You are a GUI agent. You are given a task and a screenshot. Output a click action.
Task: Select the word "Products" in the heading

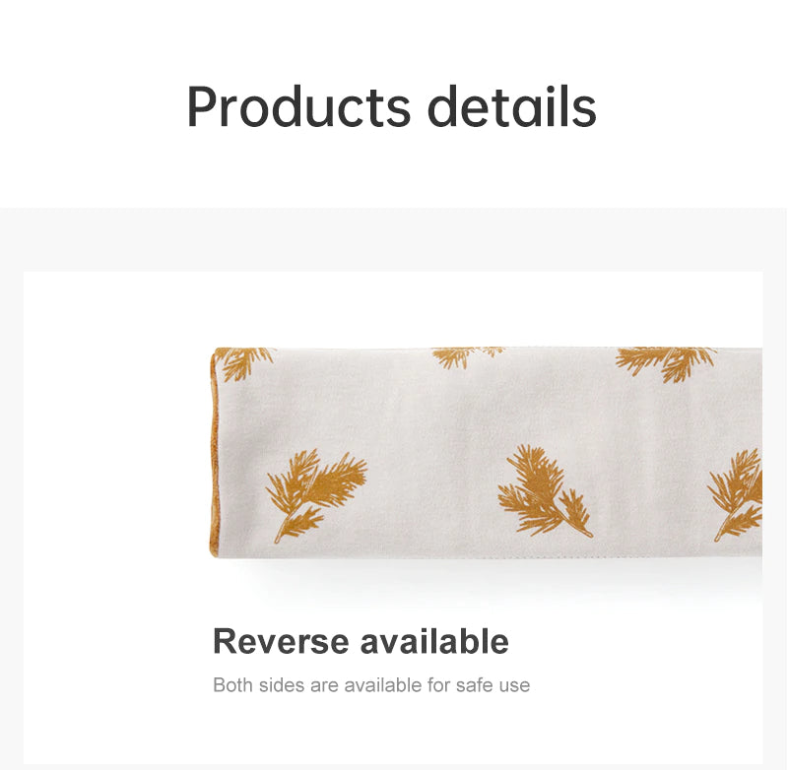298,107
